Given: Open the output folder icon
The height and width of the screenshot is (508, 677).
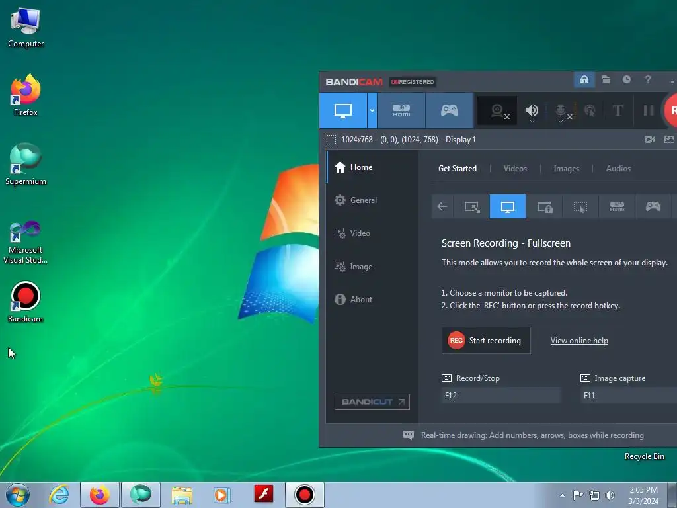Looking at the screenshot, I should point(606,79).
